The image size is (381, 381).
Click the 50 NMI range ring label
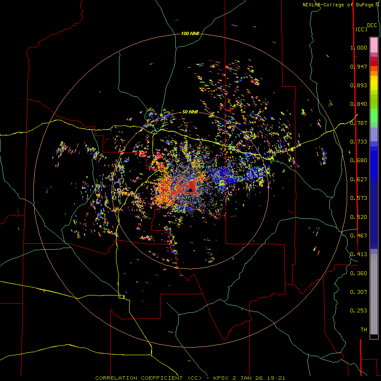pos(190,112)
